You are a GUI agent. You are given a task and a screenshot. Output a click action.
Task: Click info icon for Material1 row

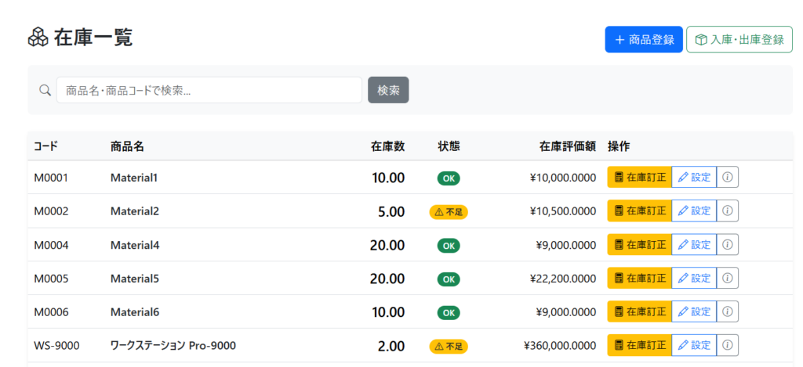tap(727, 178)
